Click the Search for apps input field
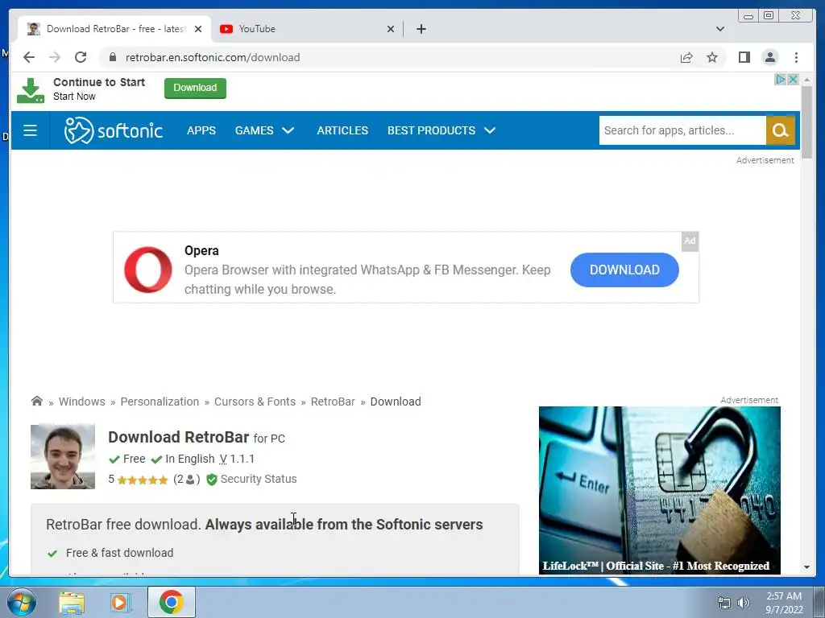This screenshot has height=618, width=825. tap(682, 130)
